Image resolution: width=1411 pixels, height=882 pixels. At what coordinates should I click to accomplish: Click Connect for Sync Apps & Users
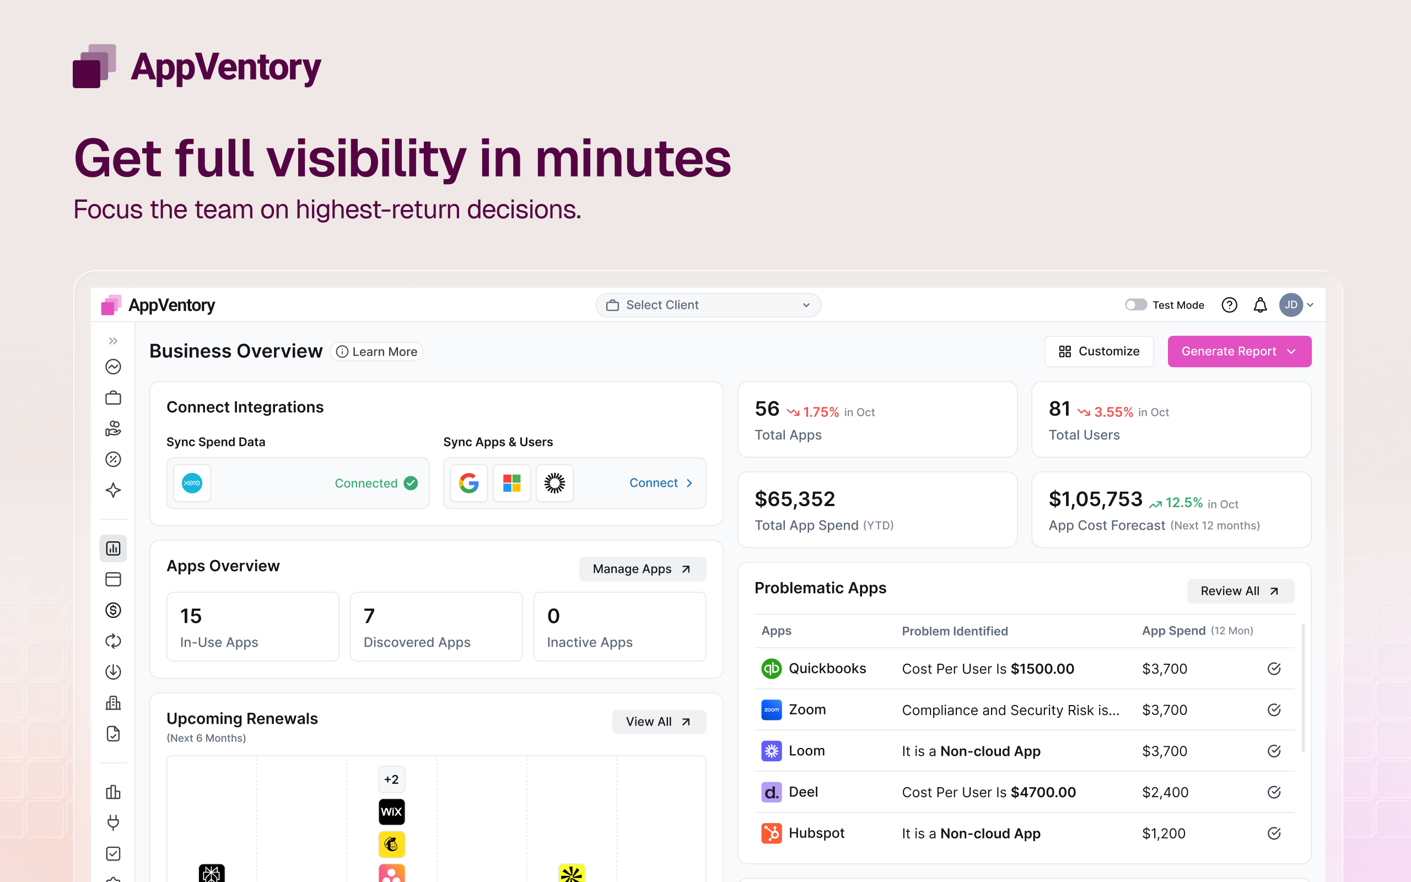[661, 483]
